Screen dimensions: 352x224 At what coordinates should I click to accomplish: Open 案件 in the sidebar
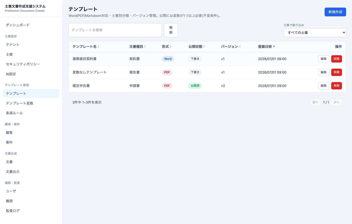tap(31, 142)
